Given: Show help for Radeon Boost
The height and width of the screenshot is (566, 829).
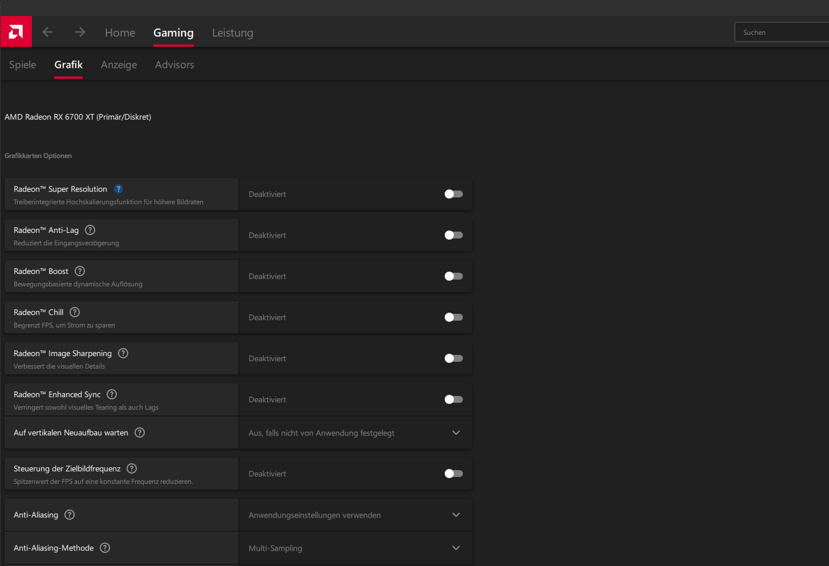Looking at the screenshot, I should pyautogui.click(x=80, y=271).
